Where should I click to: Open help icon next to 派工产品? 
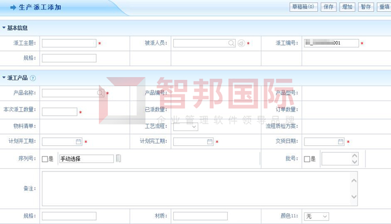pos(32,78)
